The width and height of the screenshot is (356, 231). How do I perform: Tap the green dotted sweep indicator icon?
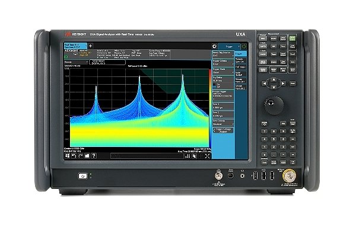(244, 46)
